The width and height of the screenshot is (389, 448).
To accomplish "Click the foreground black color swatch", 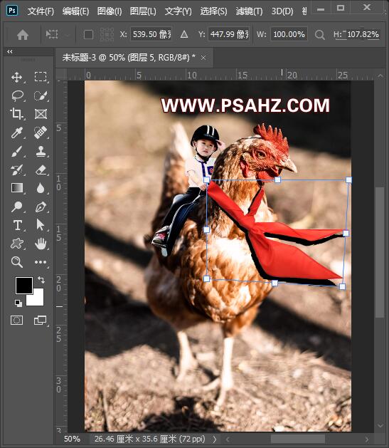I will [x=24, y=286].
